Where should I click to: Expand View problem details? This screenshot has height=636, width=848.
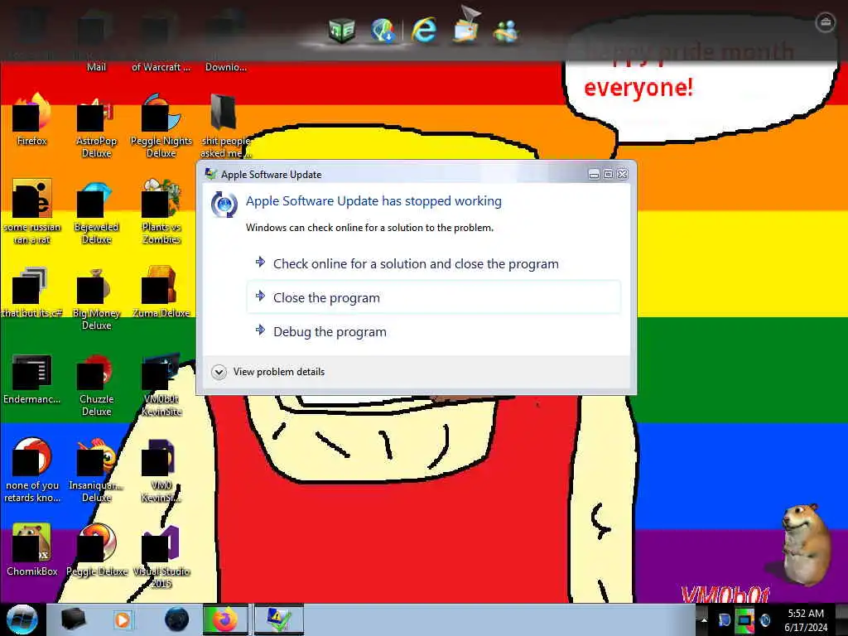click(268, 372)
